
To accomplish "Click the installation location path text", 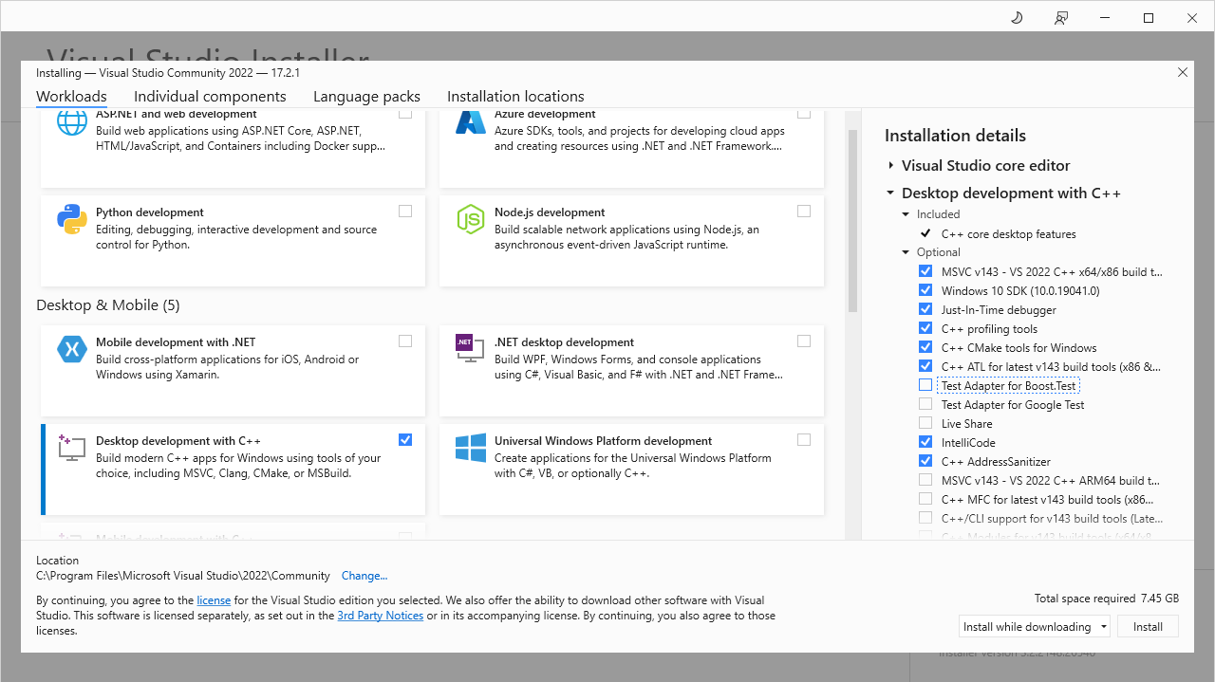I will tap(183, 576).
